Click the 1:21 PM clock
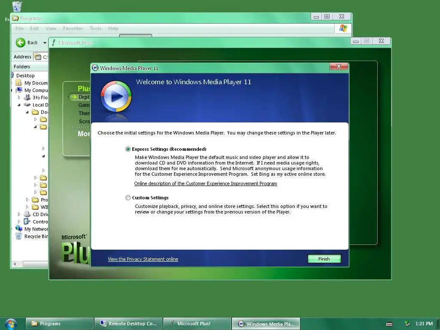440x330 pixels. pos(424,324)
